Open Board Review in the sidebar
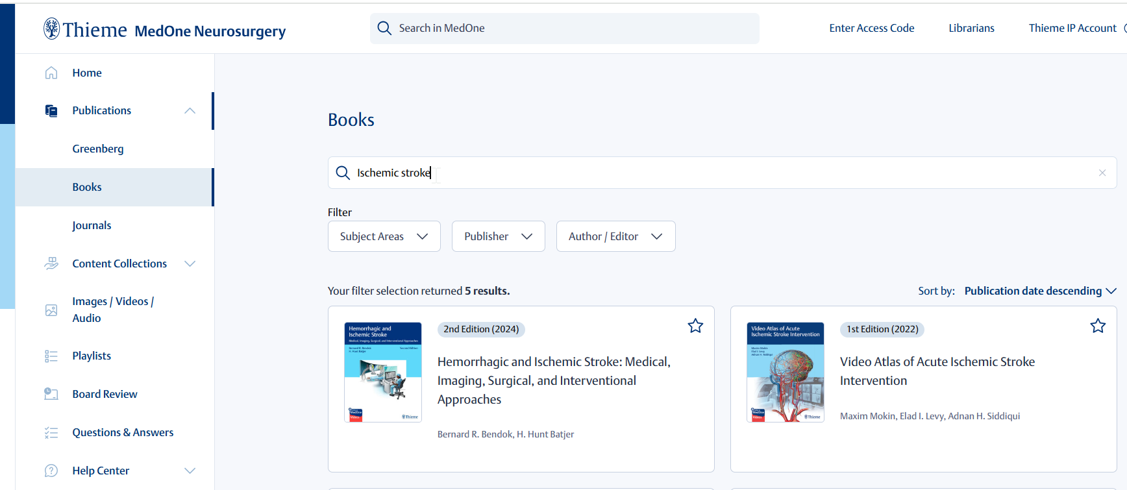Viewport: 1127px width, 490px height. pos(105,394)
